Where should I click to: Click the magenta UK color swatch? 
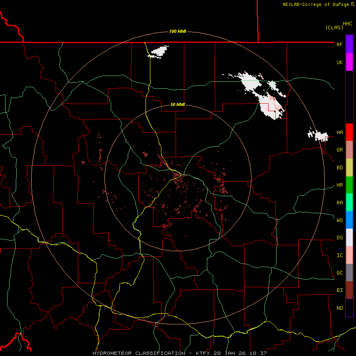pyautogui.click(x=349, y=62)
